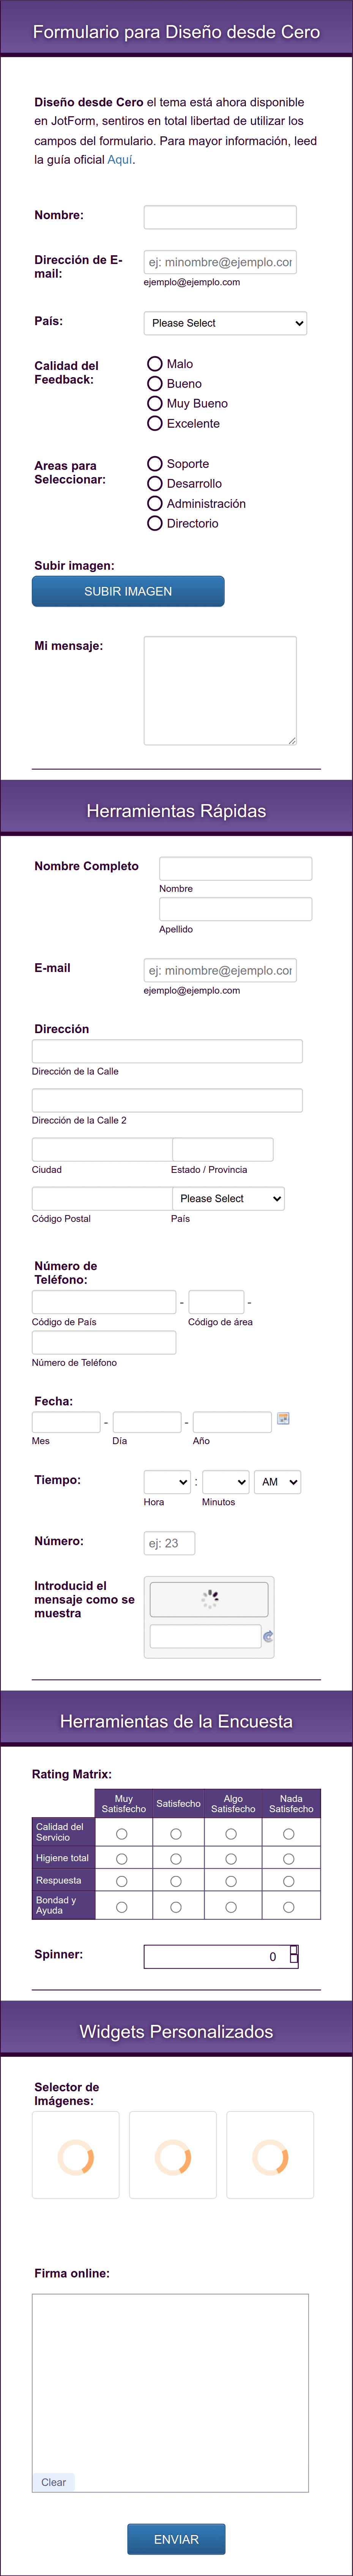Follow the Aquí guide link
This screenshot has height=2576, width=353.
tap(120, 160)
